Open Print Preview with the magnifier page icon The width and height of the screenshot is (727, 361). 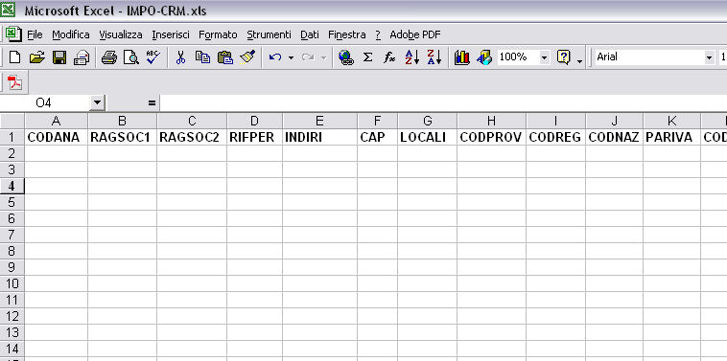(x=131, y=57)
